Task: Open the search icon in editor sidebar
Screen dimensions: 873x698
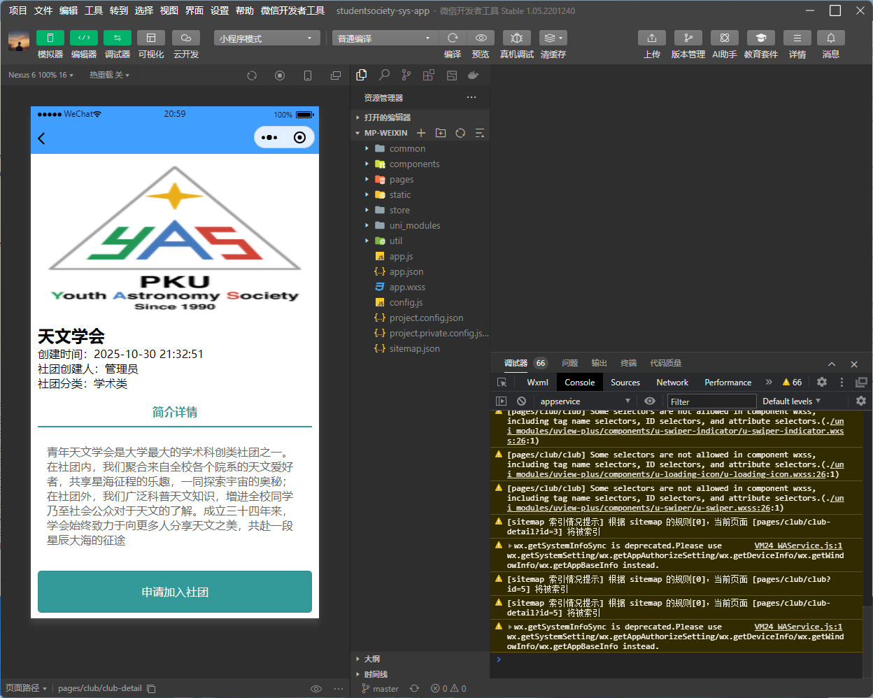Action: tap(384, 75)
